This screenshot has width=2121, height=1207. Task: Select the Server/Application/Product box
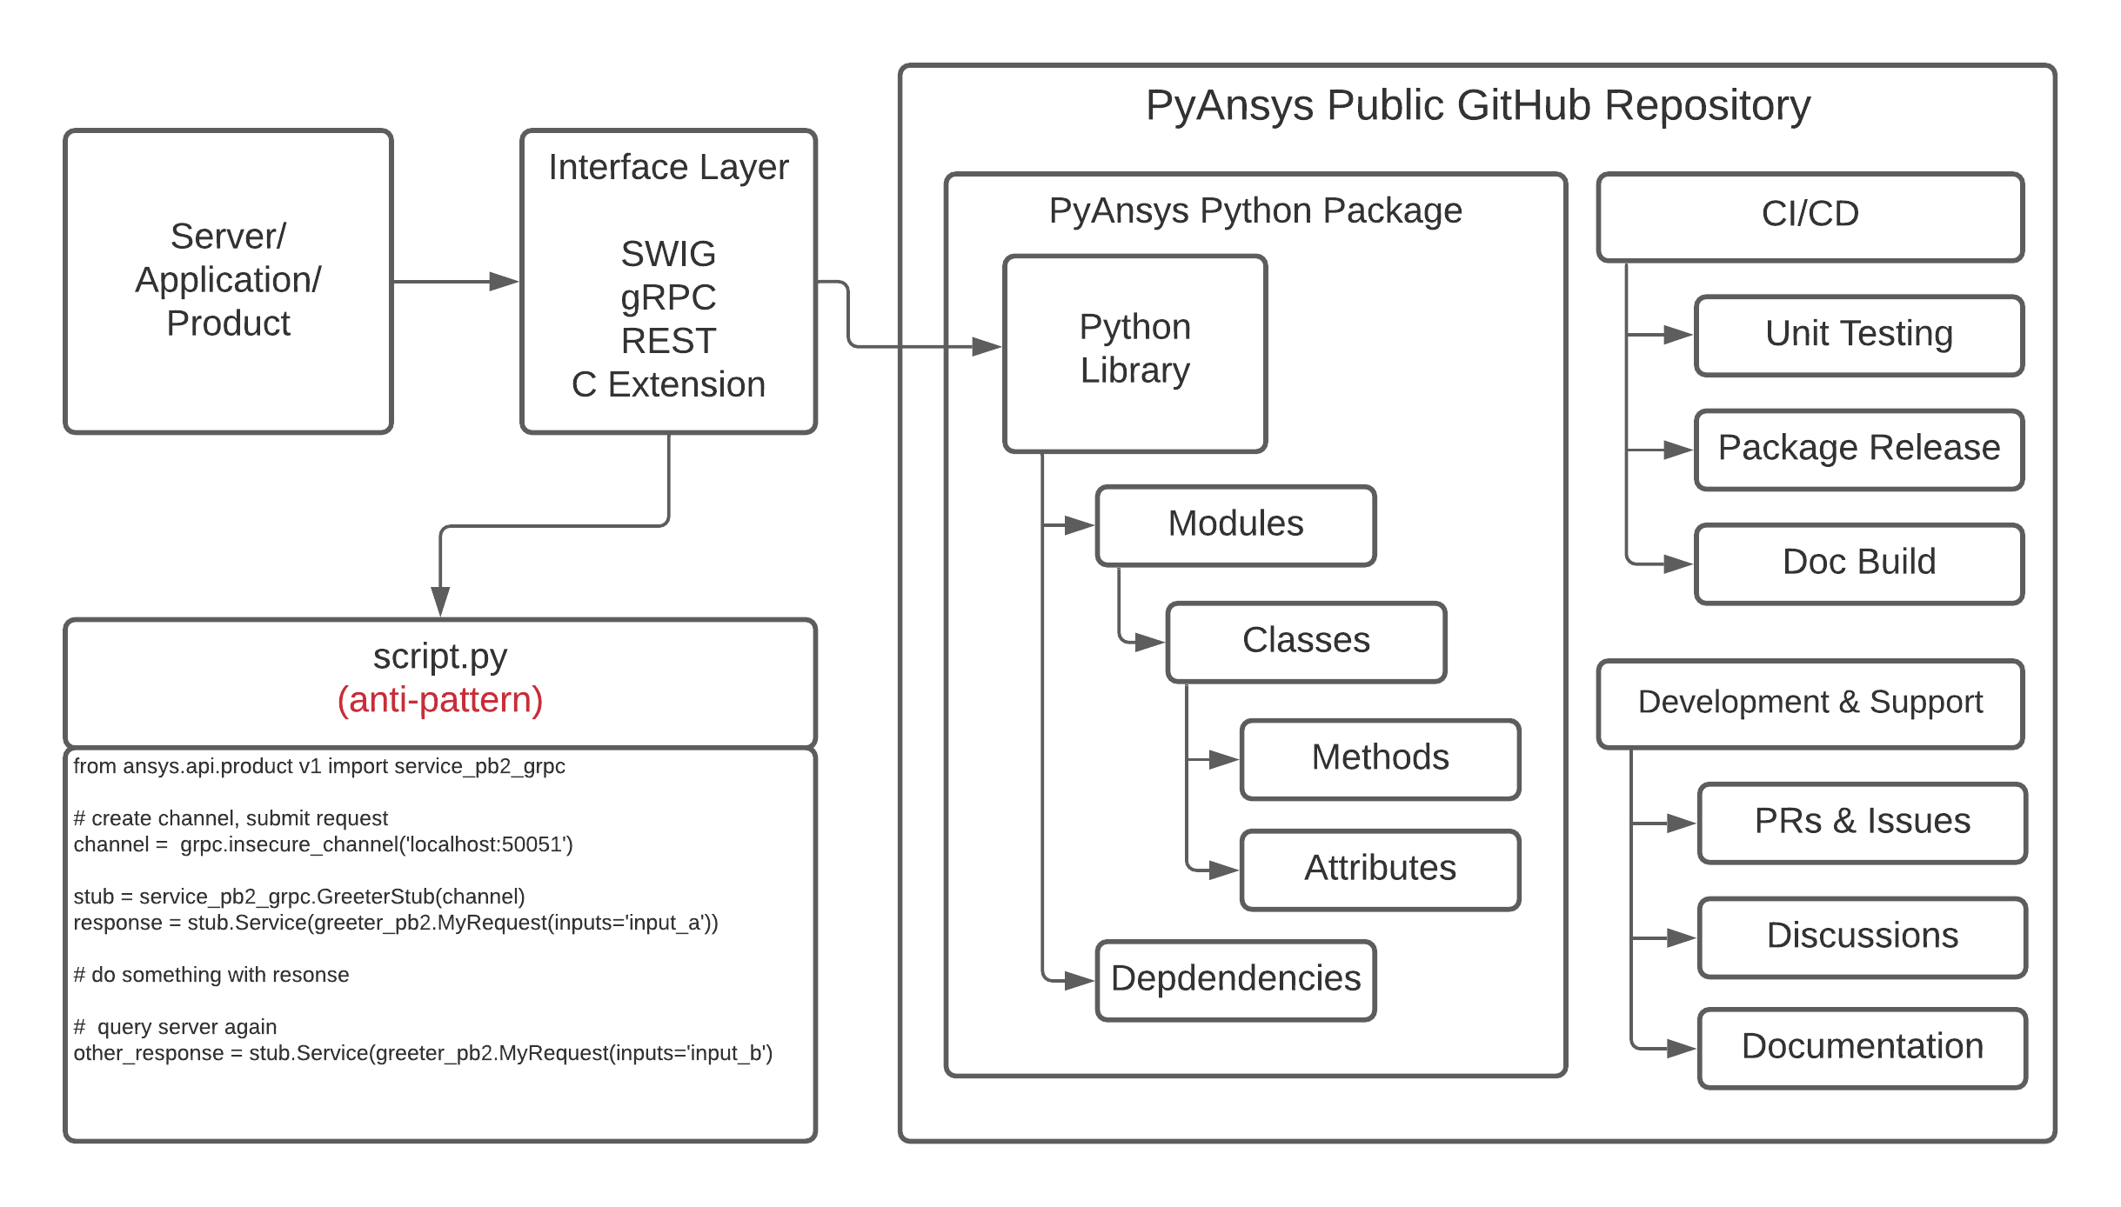tap(228, 281)
